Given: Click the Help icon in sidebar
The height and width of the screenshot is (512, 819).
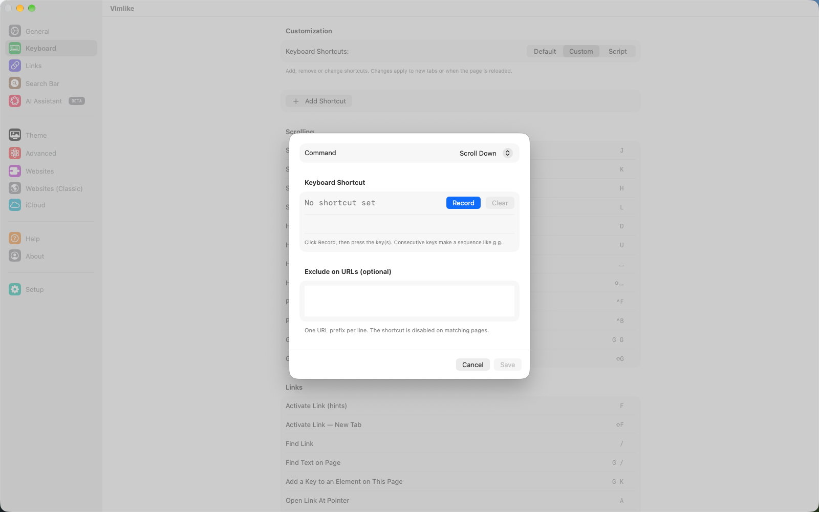Looking at the screenshot, I should [15, 239].
